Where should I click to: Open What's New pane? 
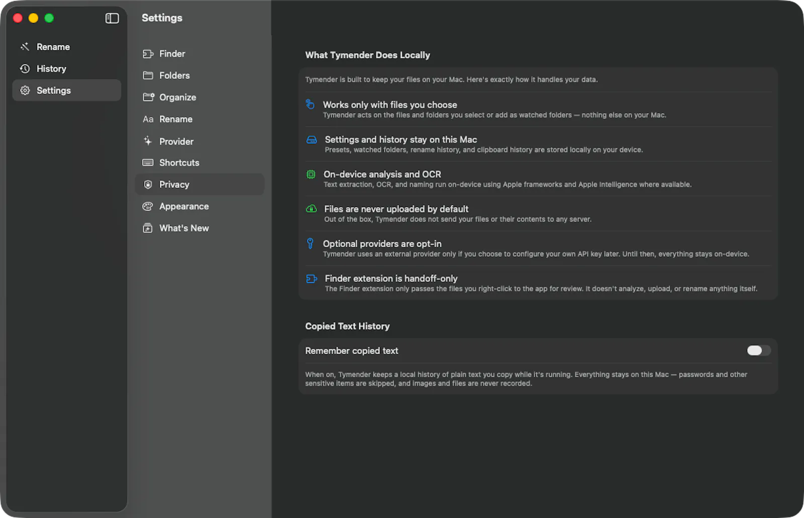click(199, 228)
